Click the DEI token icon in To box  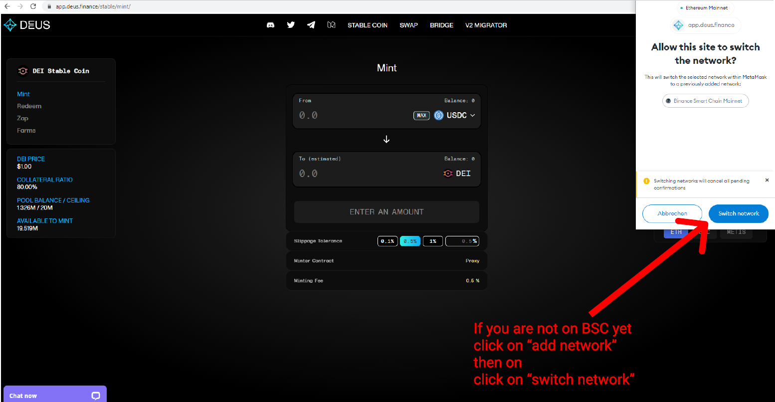coord(448,174)
